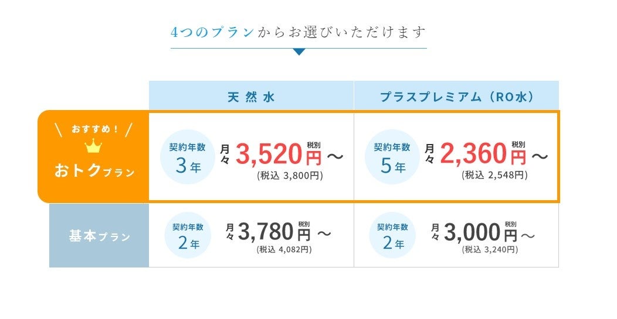This screenshot has height=319, width=617.
Task: Click the 契約年数 5年 circle badge
Action: [392, 157]
